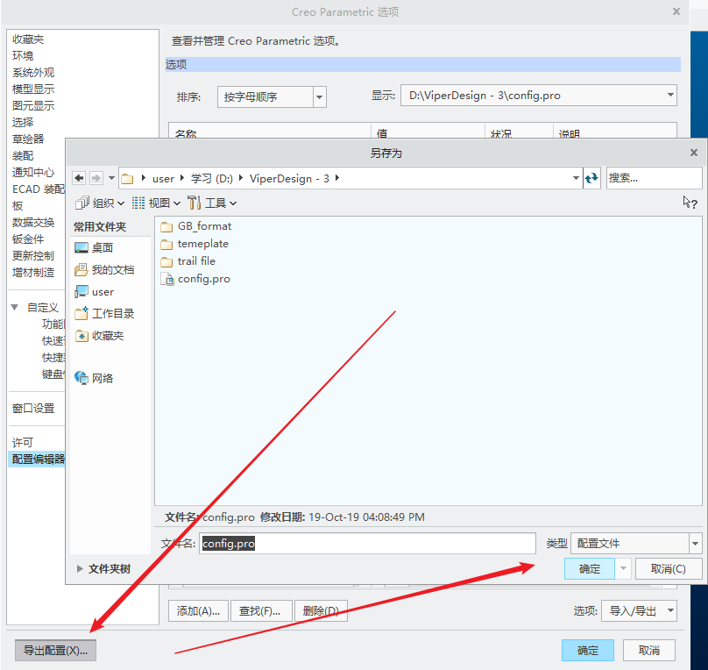Image resolution: width=708 pixels, height=670 pixels.
Task: Select 系统外观 in the options sidebar
Action: [33, 72]
